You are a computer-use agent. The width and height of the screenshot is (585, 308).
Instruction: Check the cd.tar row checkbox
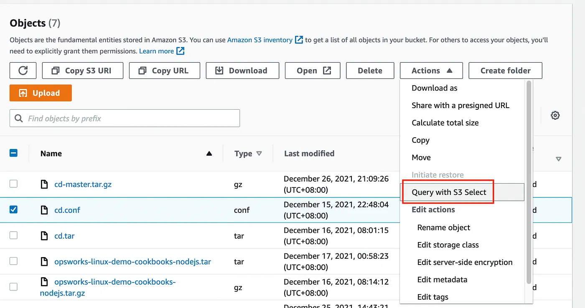[13, 235]
